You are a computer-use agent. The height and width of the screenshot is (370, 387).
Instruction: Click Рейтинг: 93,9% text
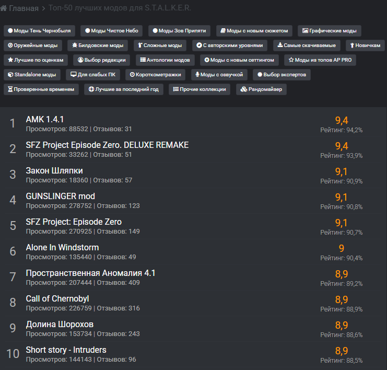(342, 156)
